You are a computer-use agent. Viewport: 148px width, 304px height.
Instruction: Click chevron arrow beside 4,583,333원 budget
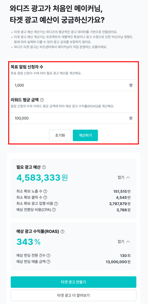[128, 177]
